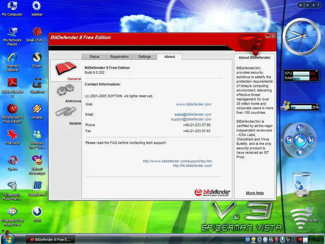Skip to previous track on media gadget

289,140
